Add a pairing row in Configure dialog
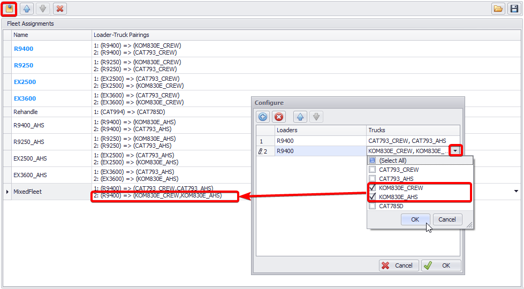524x289 pixels. 263,117
